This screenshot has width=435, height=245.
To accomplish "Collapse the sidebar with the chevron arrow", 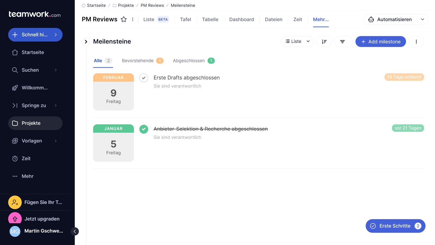I will pyautogui.click(x=75, y=231).
